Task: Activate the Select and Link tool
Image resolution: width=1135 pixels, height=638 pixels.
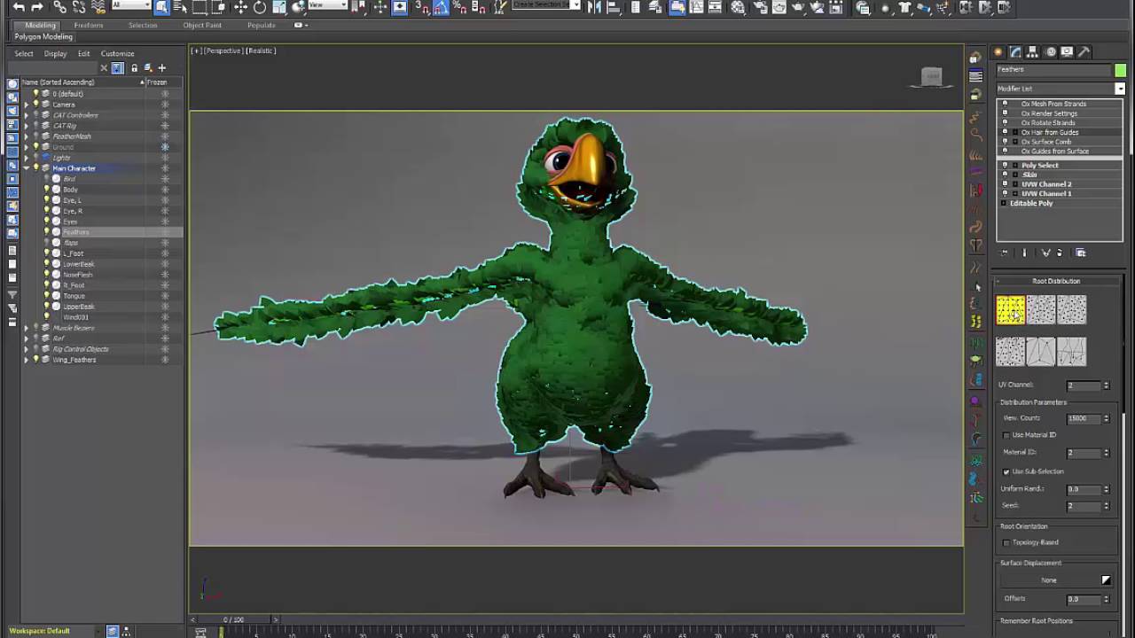Action: click(x=59, y=7)
